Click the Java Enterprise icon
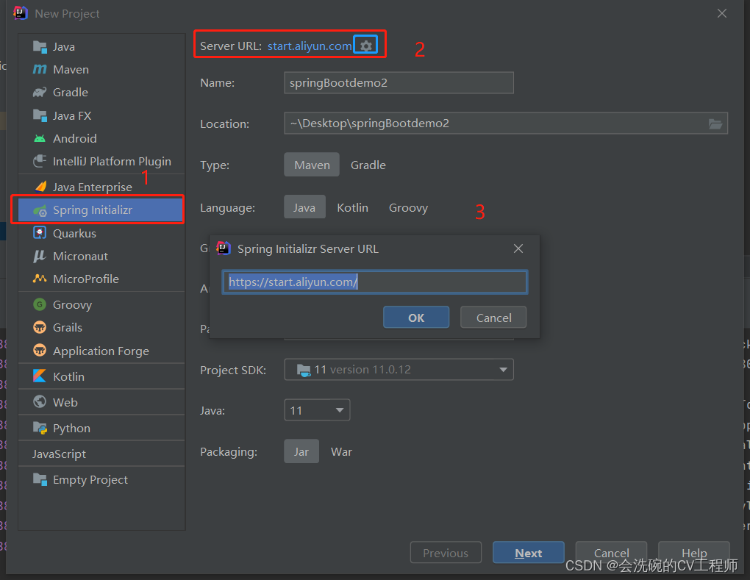 [40, 187]
